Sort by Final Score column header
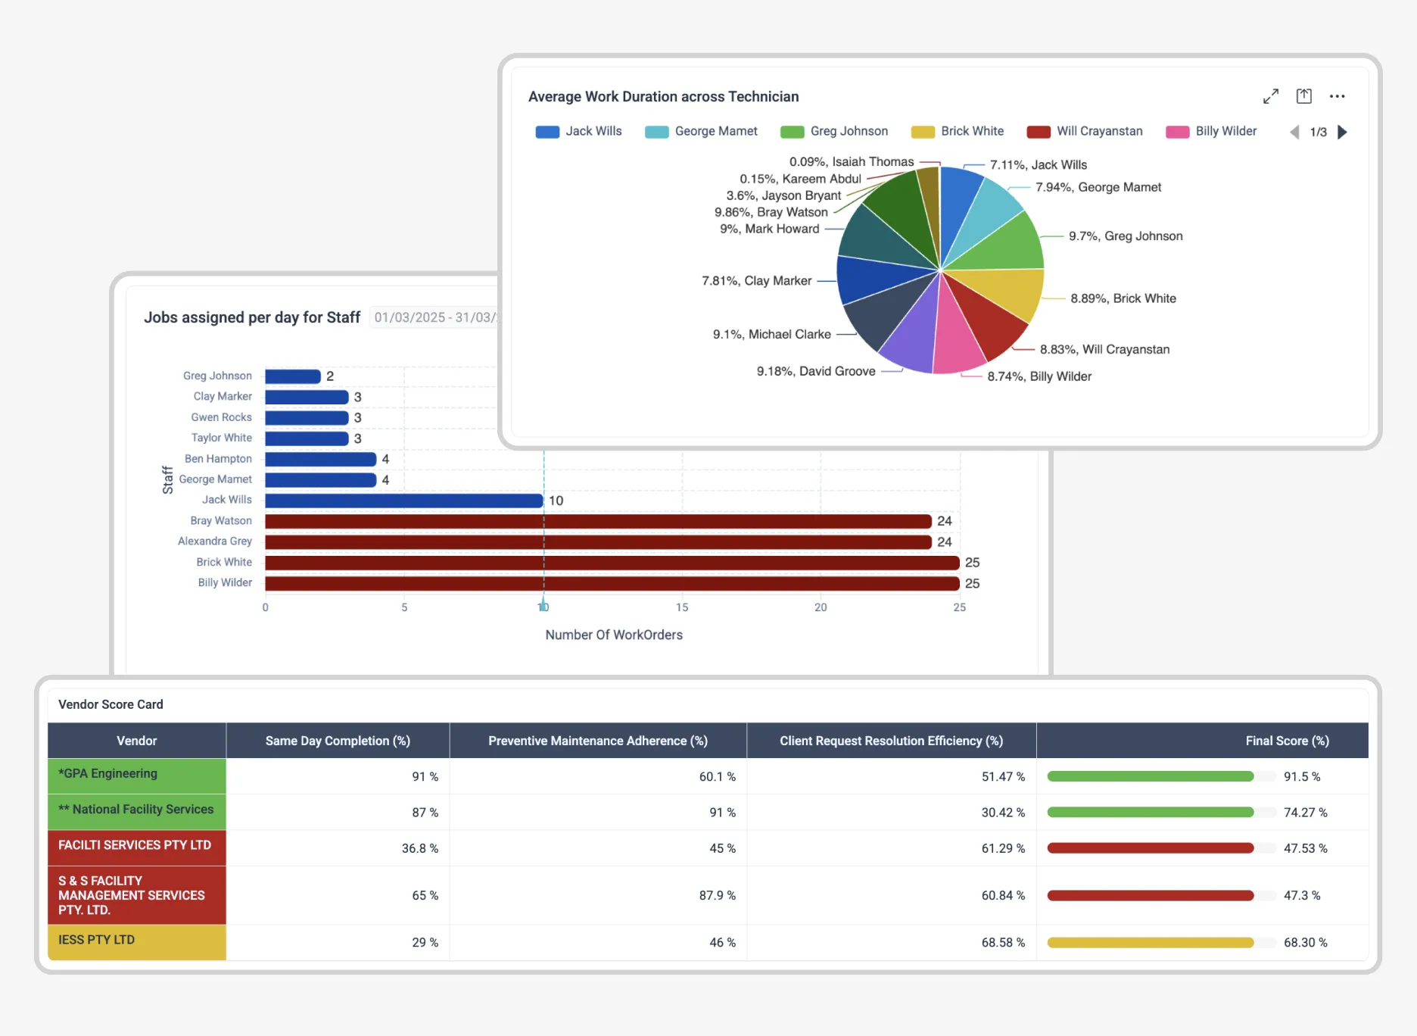The image size is (1417, 1036). click(1287, 741)
